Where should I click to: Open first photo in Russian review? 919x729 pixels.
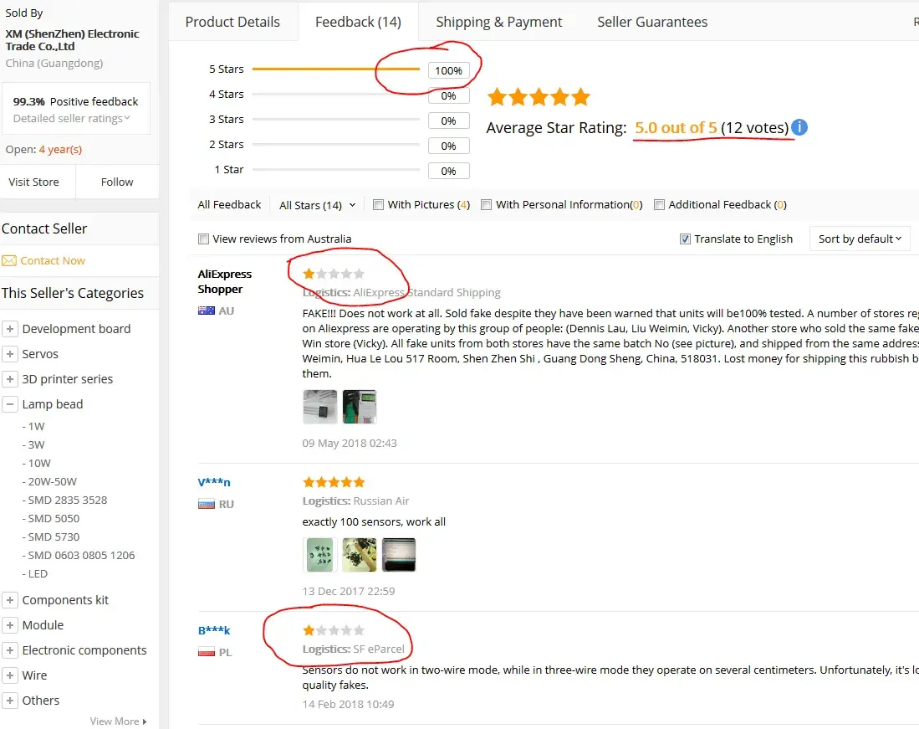(x=319, y=555)
